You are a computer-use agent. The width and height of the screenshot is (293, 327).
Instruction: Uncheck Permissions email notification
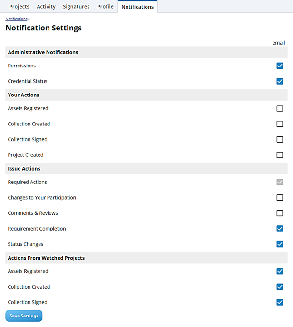click(x=280, y=66)
